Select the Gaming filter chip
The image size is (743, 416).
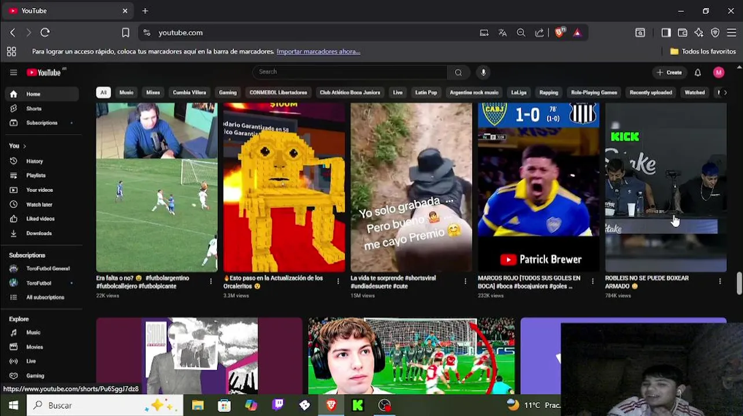(227, 92)
